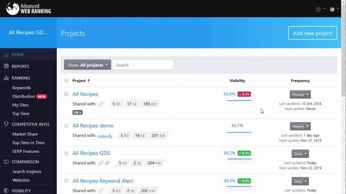The image size is (346, 194).
Task: Open the All Recipes GDS project link
Action: coord(91,153)
